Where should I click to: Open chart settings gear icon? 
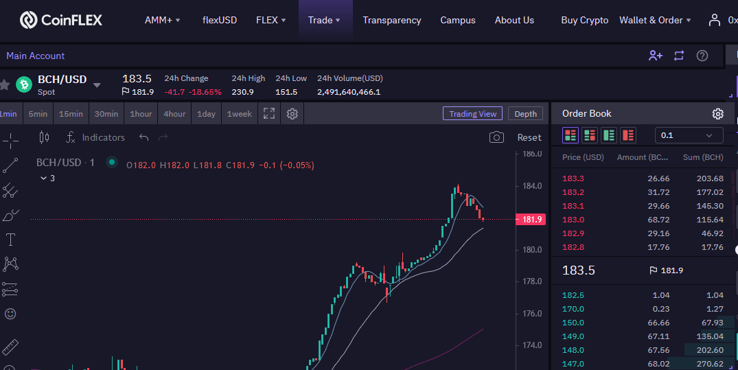click(292, 114)
